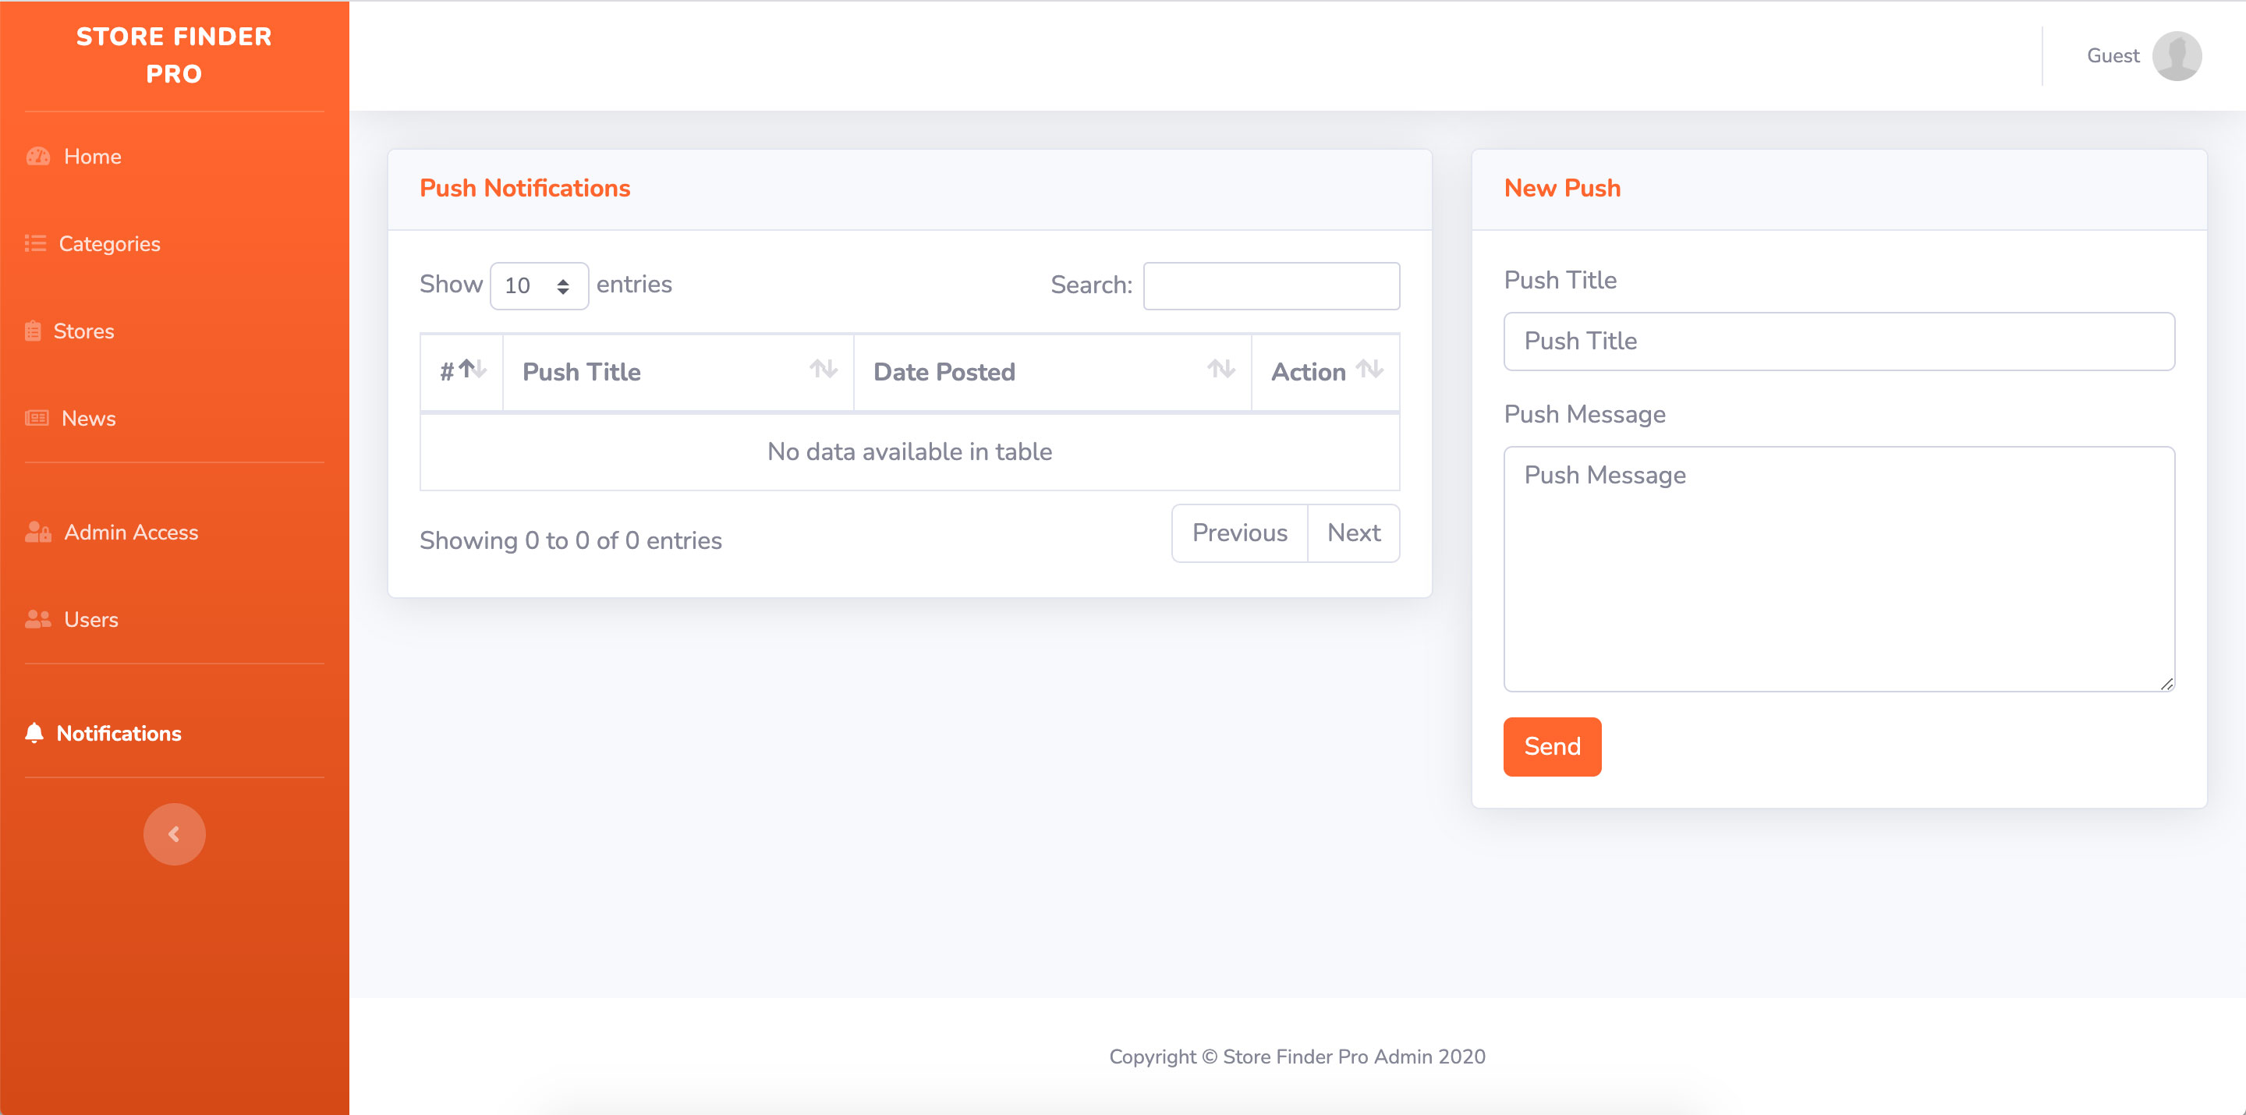The height and width of the screenshot is (1115, 2246).
Task: Focus the Push Title input field
Action: 1838,341
